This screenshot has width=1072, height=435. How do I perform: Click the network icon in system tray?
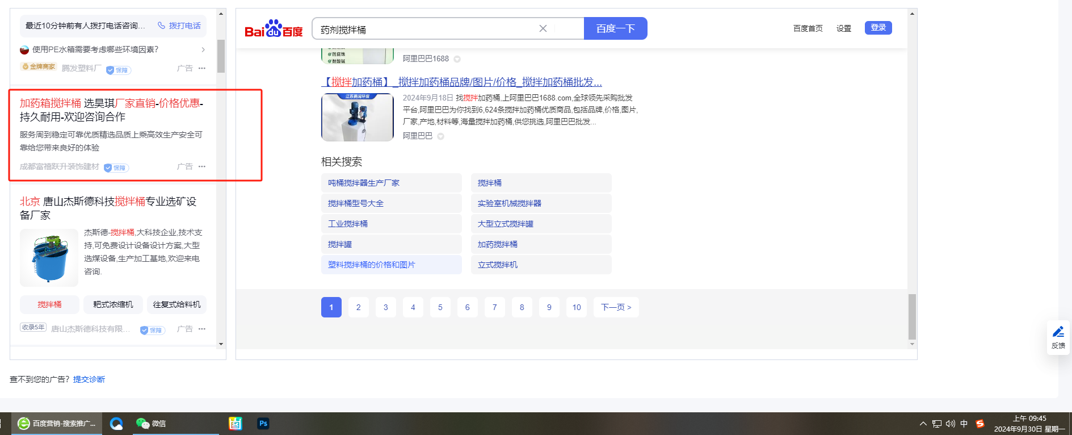click(x=937, y=424)
